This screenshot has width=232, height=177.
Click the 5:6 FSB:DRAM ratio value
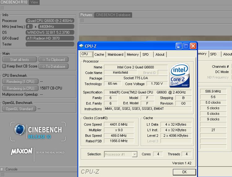tap(213, 97)
